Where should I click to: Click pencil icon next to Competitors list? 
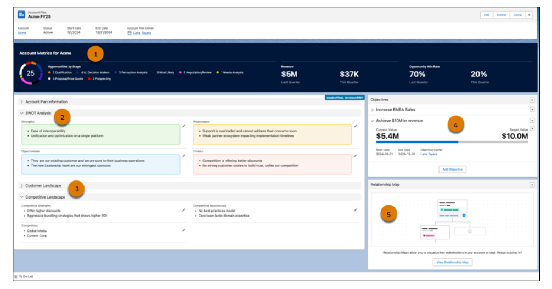pos(184,230)
